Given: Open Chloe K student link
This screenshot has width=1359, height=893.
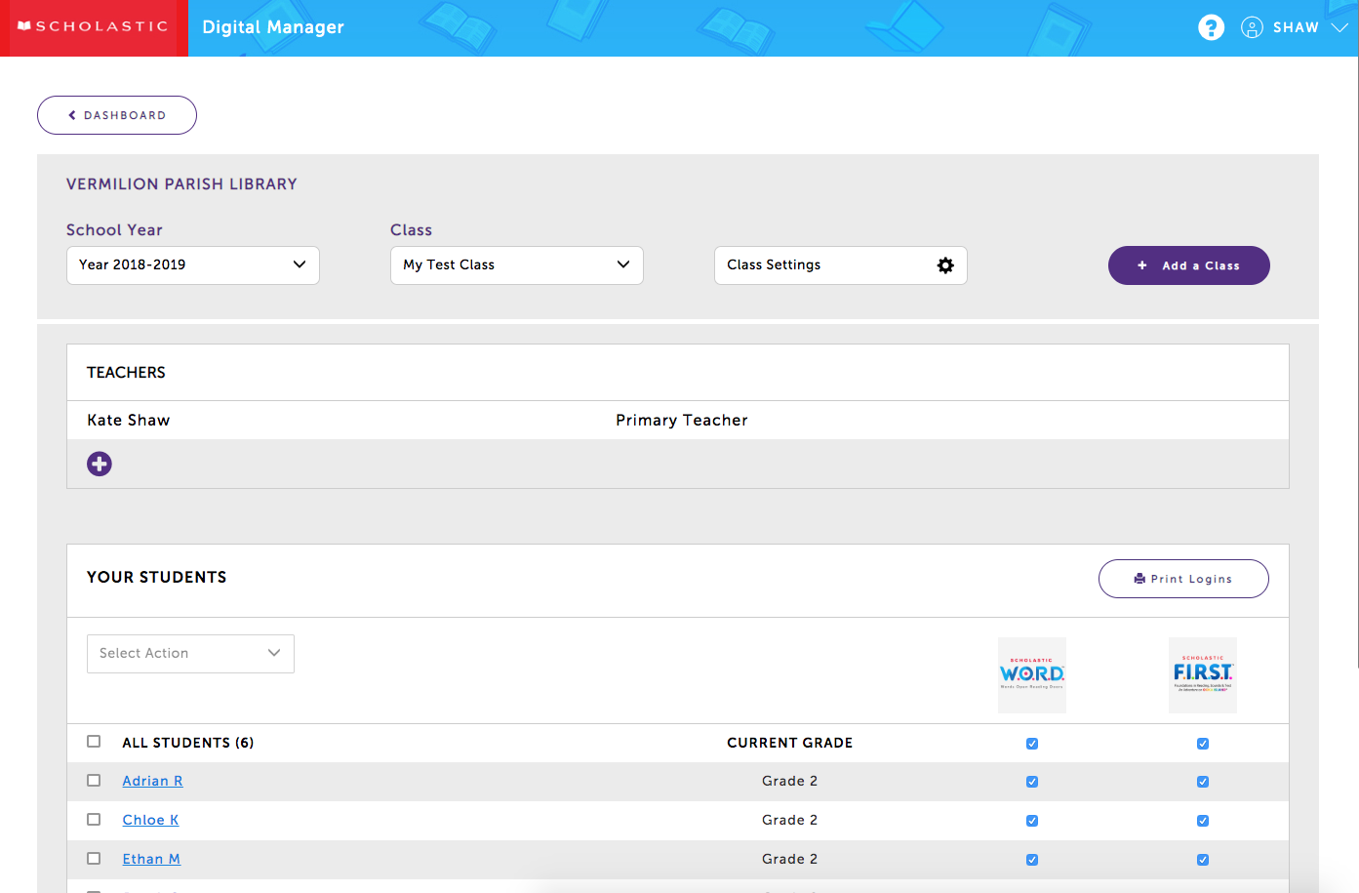Looking at the screenshot, I should click(150, 820).
